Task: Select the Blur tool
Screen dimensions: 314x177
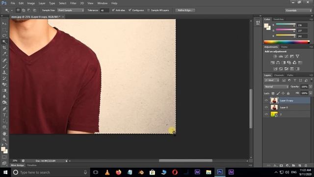Action: [x=4, y=96]
